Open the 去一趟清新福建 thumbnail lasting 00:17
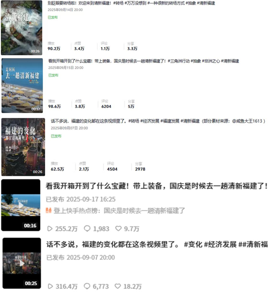268x292 pixels. (22, 85)
